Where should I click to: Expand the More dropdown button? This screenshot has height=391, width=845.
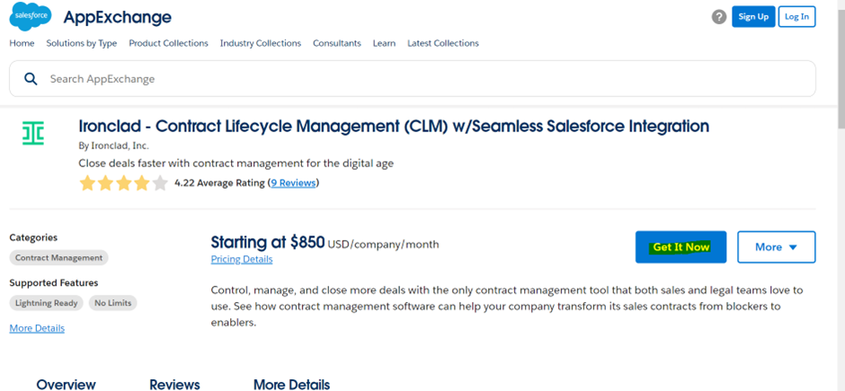(x=776, y=247)
